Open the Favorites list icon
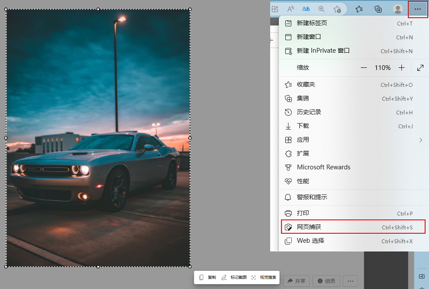The image size is (429, 289). (359, 9)
